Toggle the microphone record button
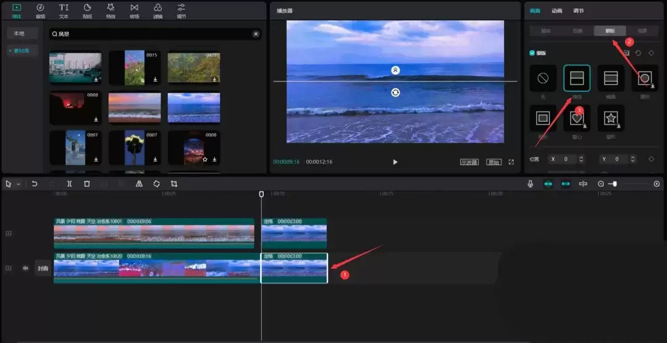 (530, 184)
